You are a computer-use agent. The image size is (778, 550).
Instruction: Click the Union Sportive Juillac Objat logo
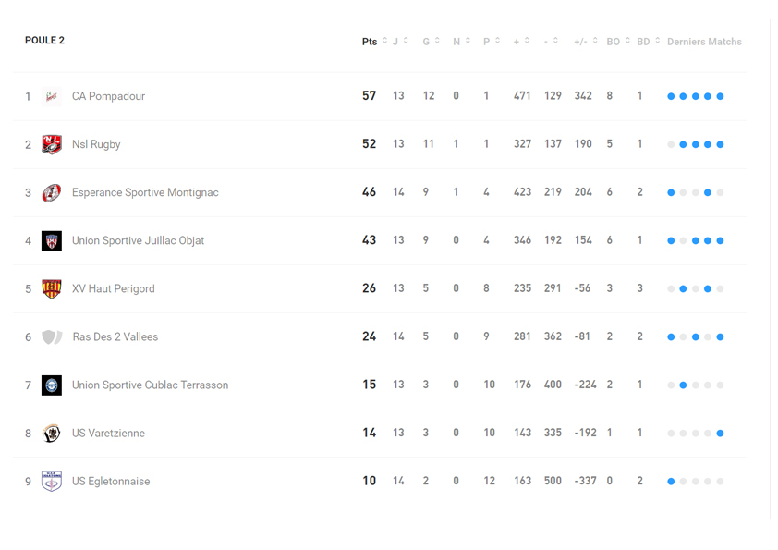52,240
